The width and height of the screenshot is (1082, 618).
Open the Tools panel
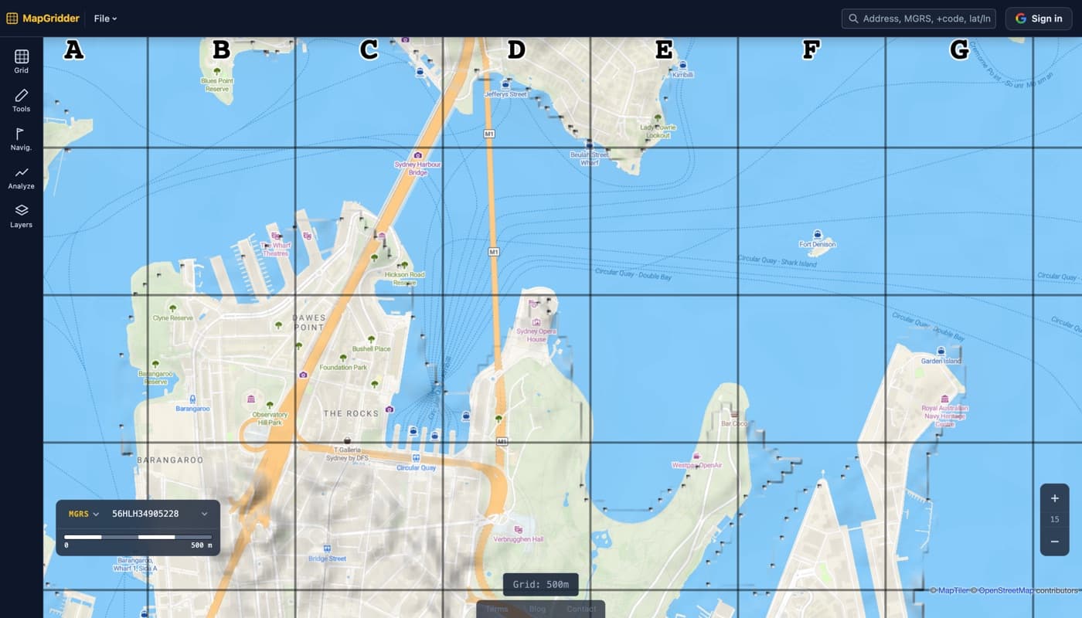[x=21, y=100]
